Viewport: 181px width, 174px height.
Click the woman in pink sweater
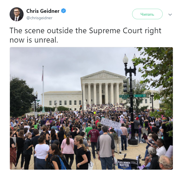click(68, 149)
